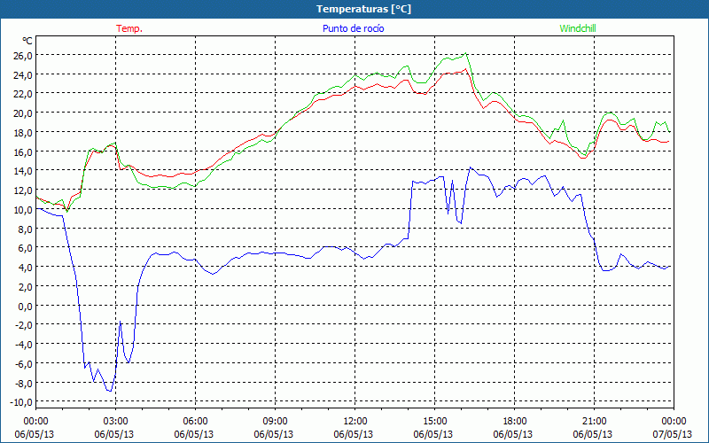Select the blue Punto de rocío legend label
Image resolution: width=709 pixels, height=443 pixels.
(353, 28)
